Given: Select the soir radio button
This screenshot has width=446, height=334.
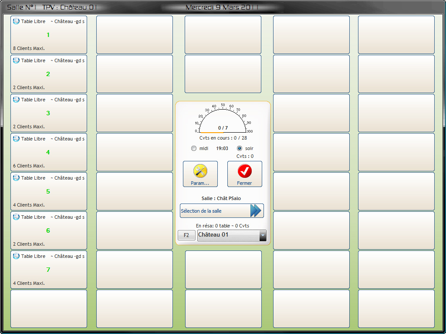Looking at the screenshot, I should [x=240, y=148].
